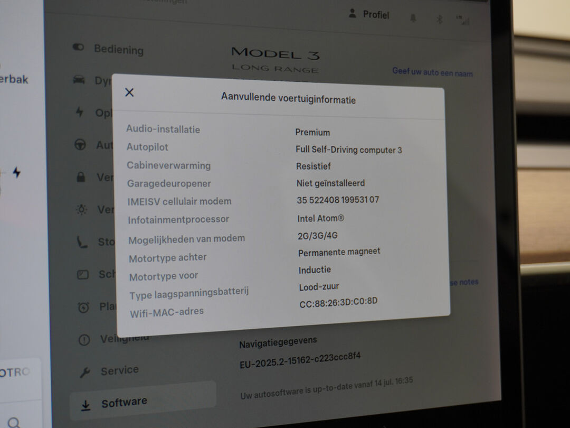Open the Service settings section

[109, 371]
